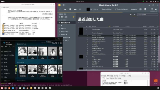Collapse the Time to Destination album chevron
The height and width of the screenshot is (90, 160).
pos(86,33)
